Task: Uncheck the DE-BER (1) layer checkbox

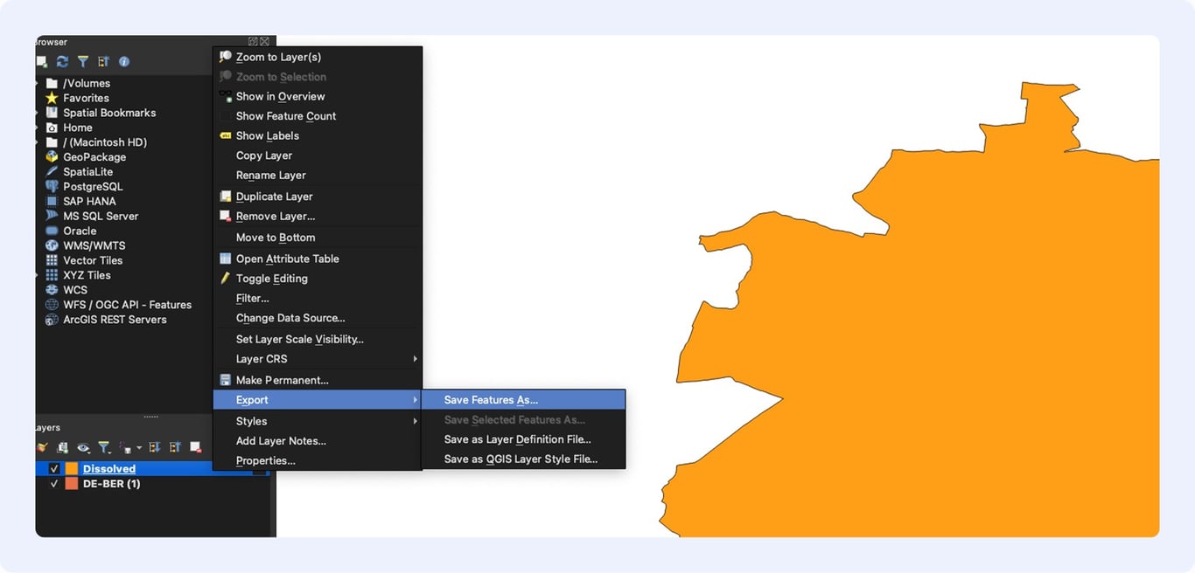Action: (54, 484)
